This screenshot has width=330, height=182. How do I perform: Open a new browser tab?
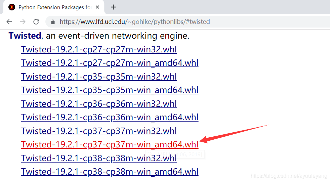pyautogui.click(x=113, y=7)
